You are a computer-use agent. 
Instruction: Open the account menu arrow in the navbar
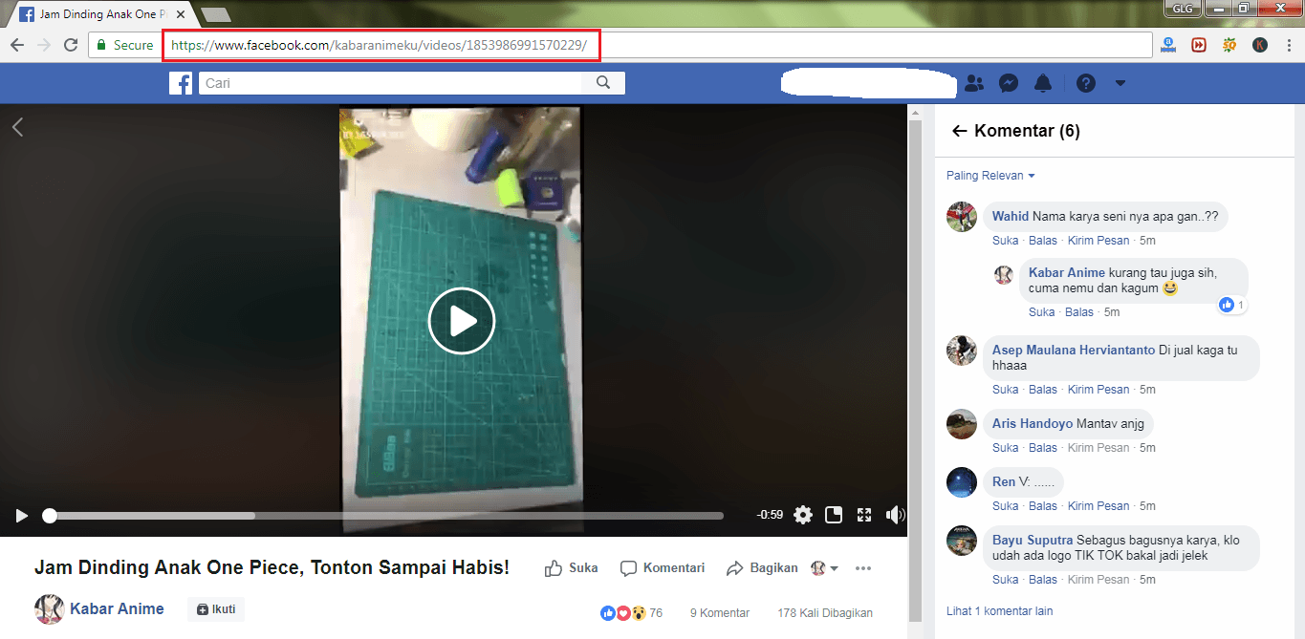click(x=1120, y=83)
